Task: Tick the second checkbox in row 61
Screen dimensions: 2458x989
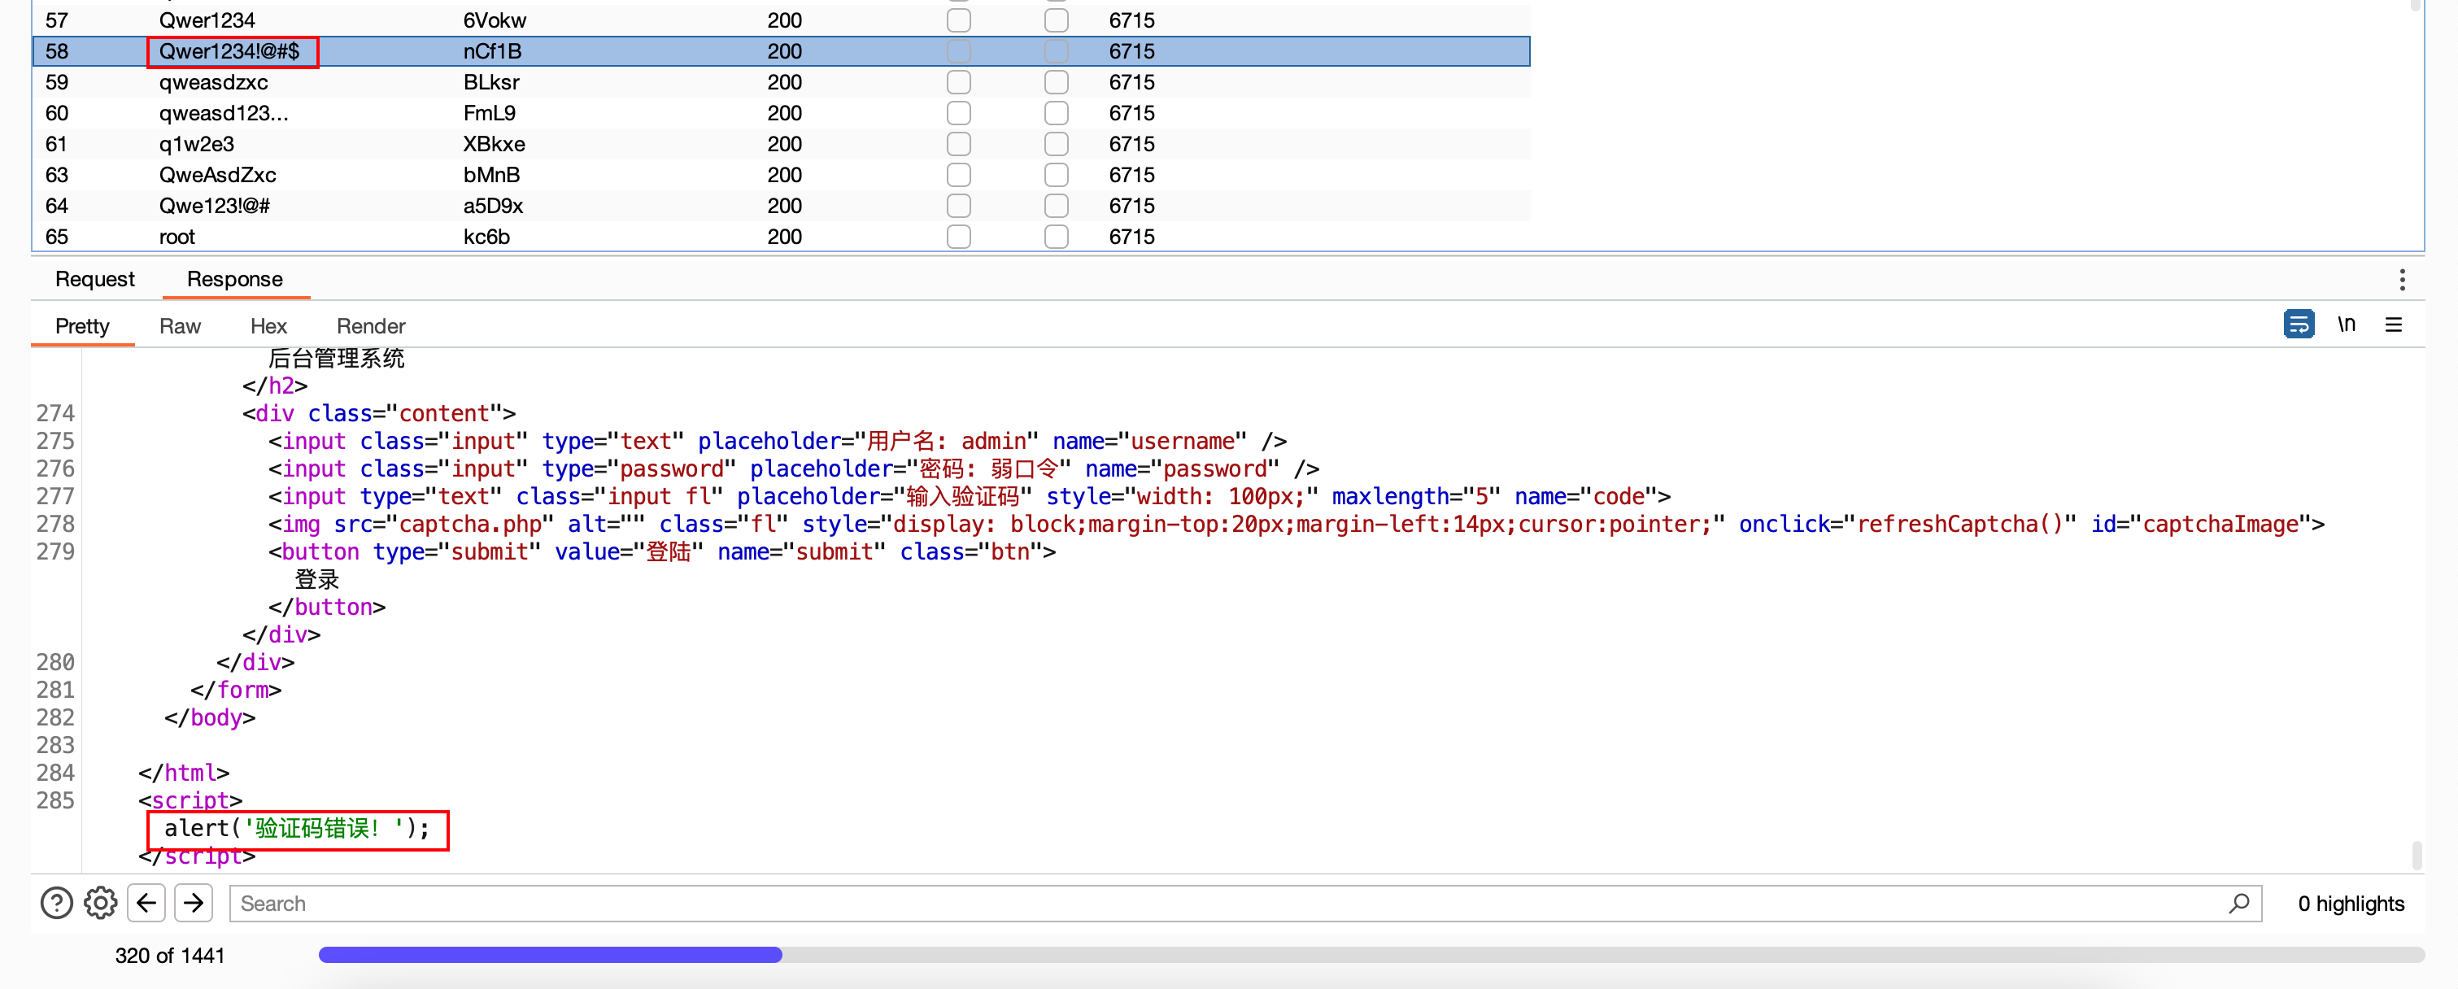Action: (x=1055, y=144)
